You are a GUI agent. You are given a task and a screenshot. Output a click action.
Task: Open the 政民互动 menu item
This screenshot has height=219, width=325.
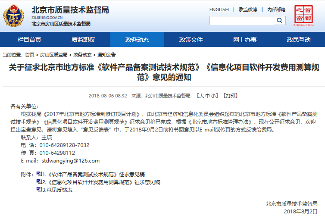(299, 40)
